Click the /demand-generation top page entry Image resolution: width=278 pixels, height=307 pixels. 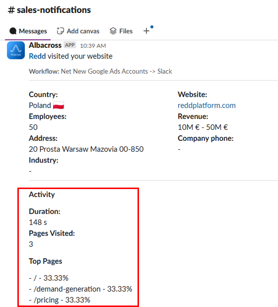[80, 289]
